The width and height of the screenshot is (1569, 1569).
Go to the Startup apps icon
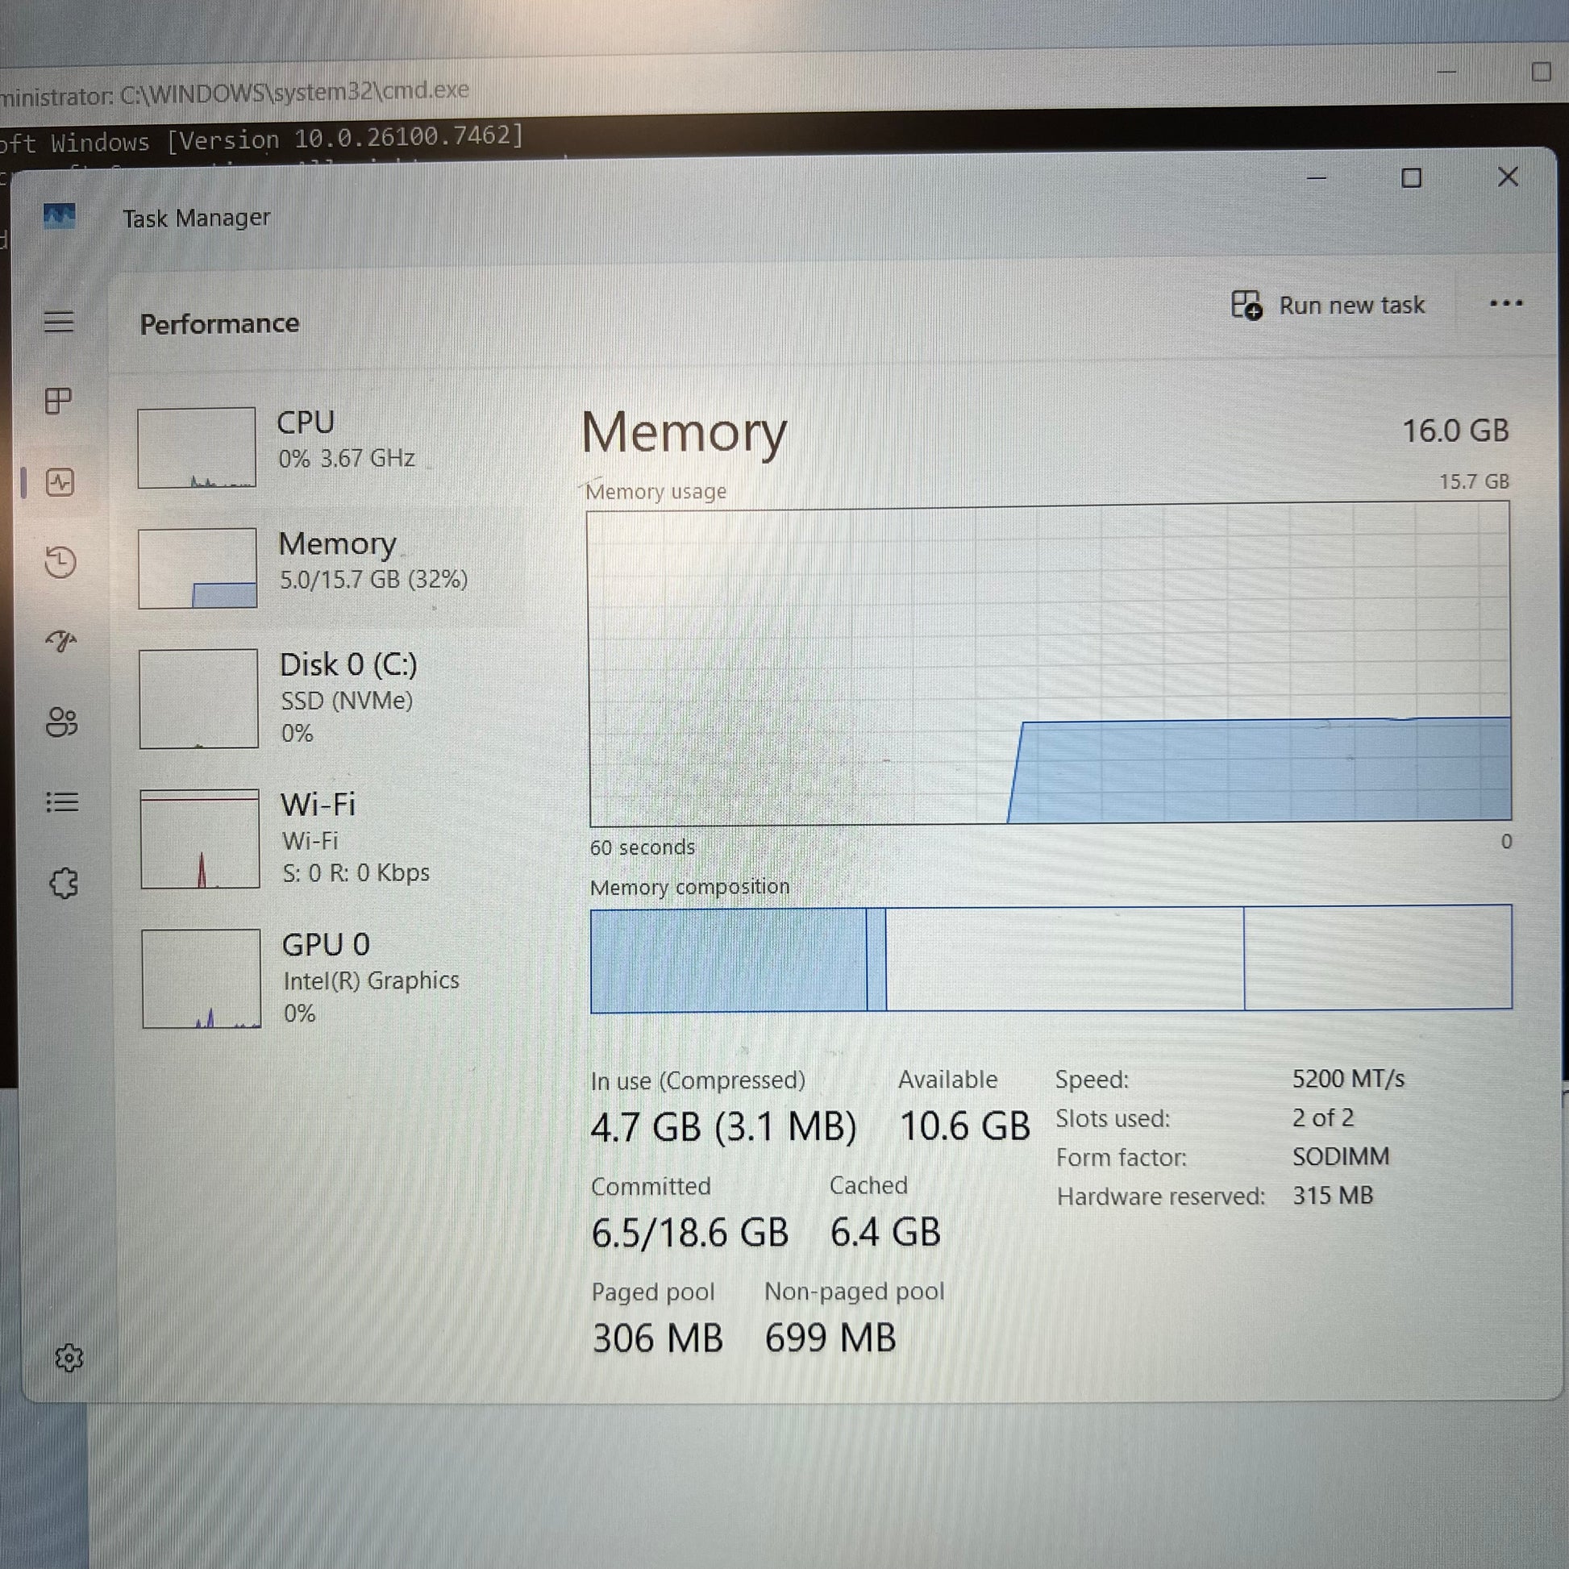pos(61,642)
